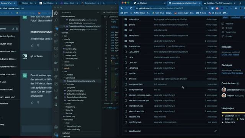Open the YouTube link in ChatGPT reply
Screen dimensions: 245x138
pyautogui.click(x=41, y=32)
